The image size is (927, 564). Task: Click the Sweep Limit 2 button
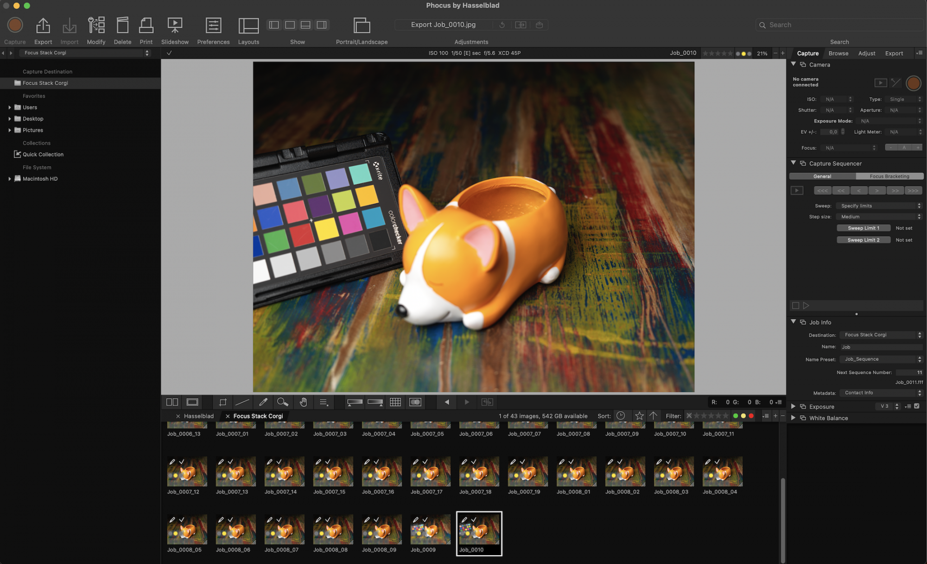(x=864, y=240)
